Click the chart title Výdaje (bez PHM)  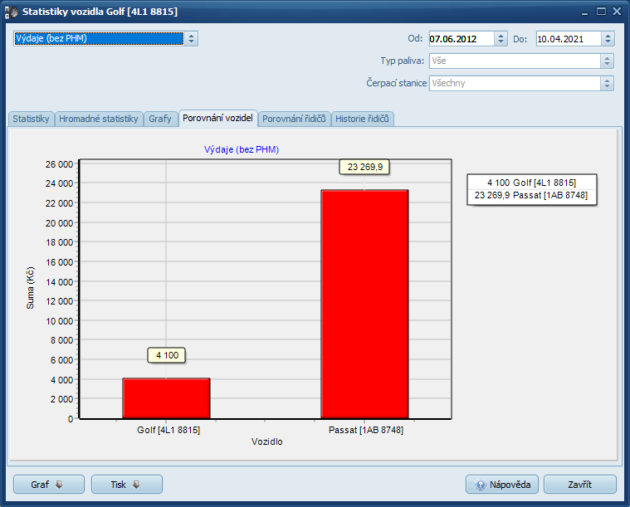pos(242,149)
